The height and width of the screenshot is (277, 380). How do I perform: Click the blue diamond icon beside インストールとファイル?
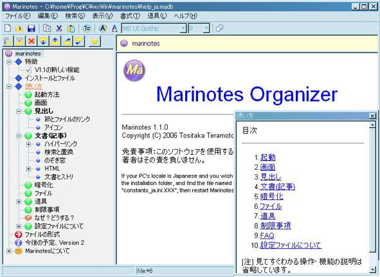coord(19,78)
